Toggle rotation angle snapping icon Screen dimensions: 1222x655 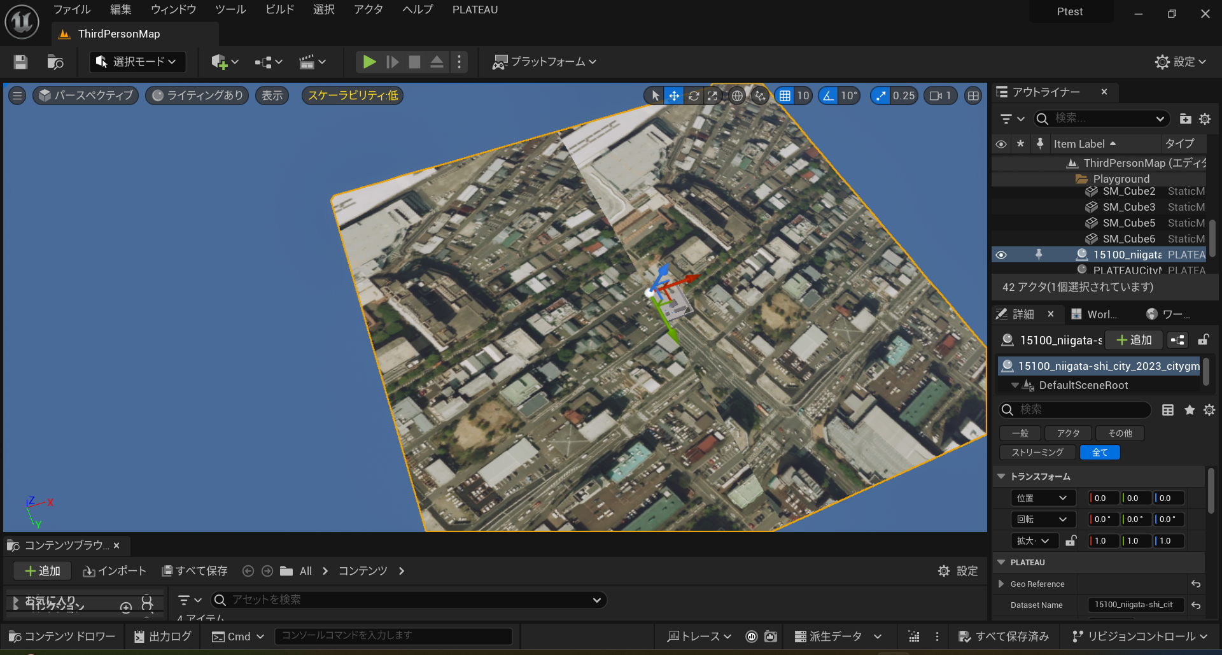(828, 95)
